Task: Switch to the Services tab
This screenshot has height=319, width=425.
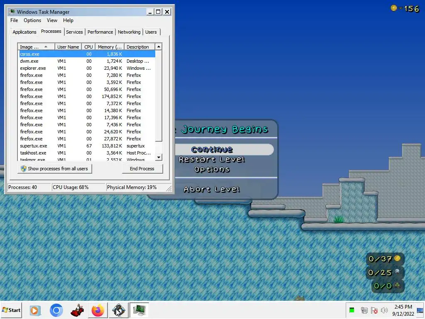Action: pyautogui.click(x=74, y=32)
